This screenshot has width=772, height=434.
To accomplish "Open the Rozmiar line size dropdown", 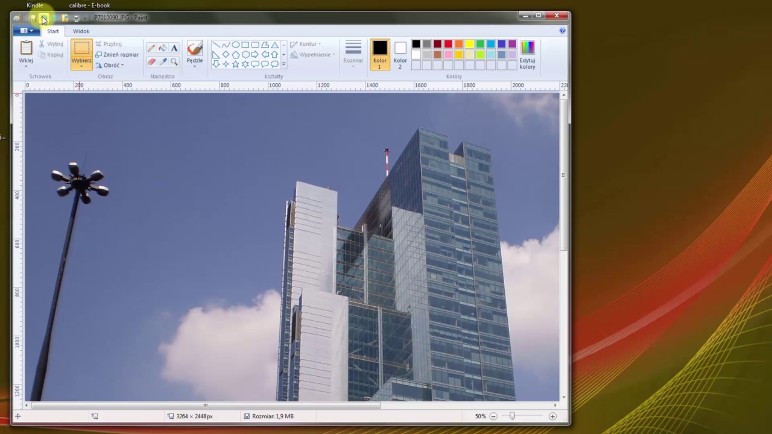I will click(353, 54).
